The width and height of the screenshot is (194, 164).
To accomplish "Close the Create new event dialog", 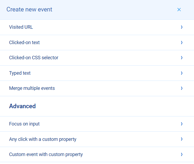I will tap(179, 10).
